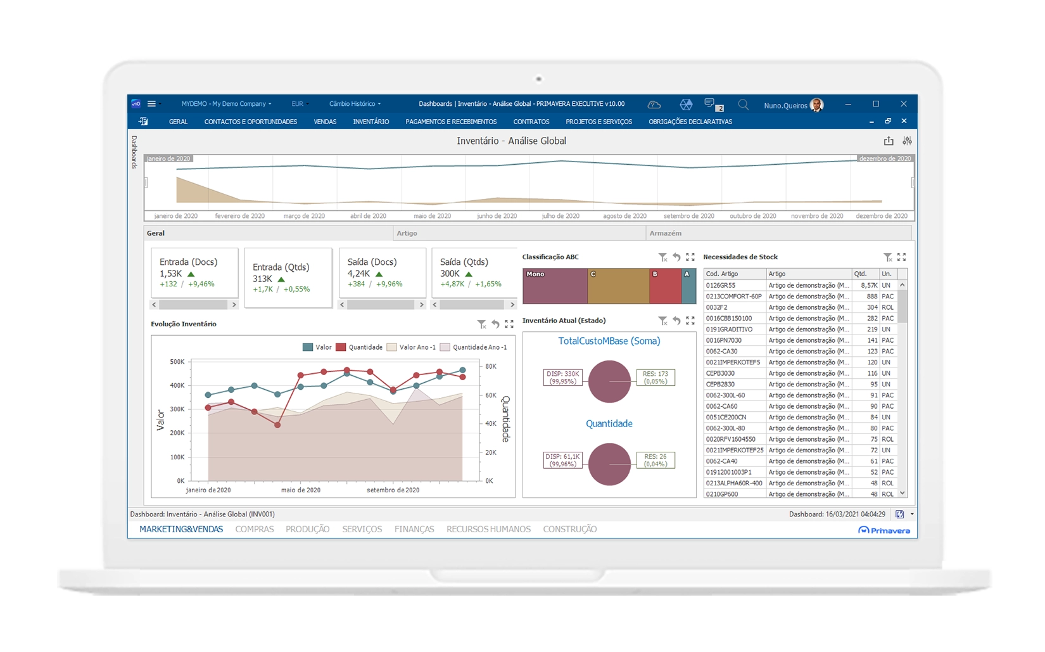1045x652 pixels.
Task: Undo drill on Classificação ABC panel
Action: (x=676, y=257)
